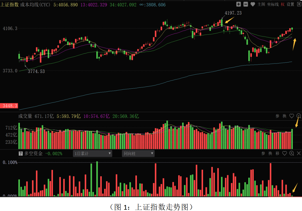Toggle the 主图 main chart option

[261, 4]
